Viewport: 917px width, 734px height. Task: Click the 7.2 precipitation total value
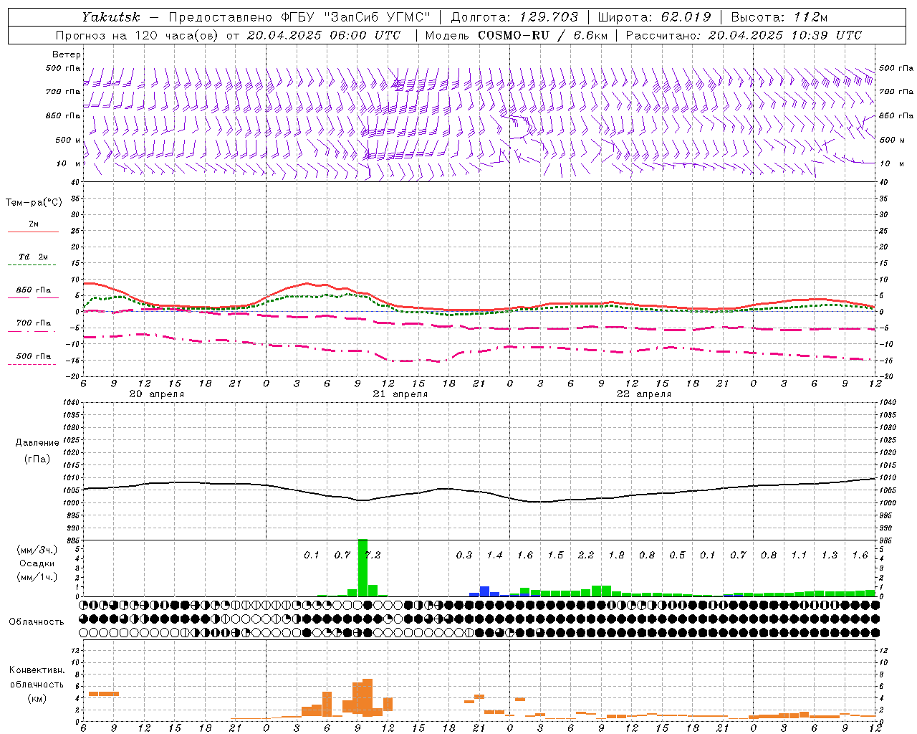coord(373,555)
